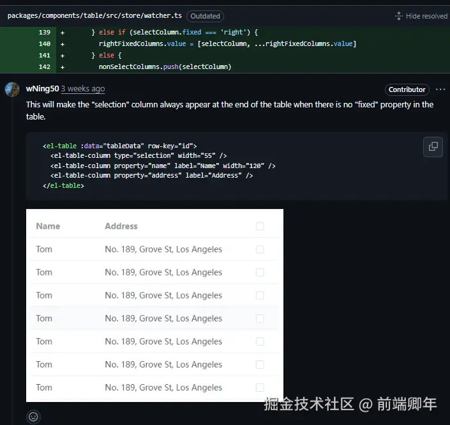Open the wNing50 username link
The width and height of the screenshot is (450, 425).
[x=43, y=89]
